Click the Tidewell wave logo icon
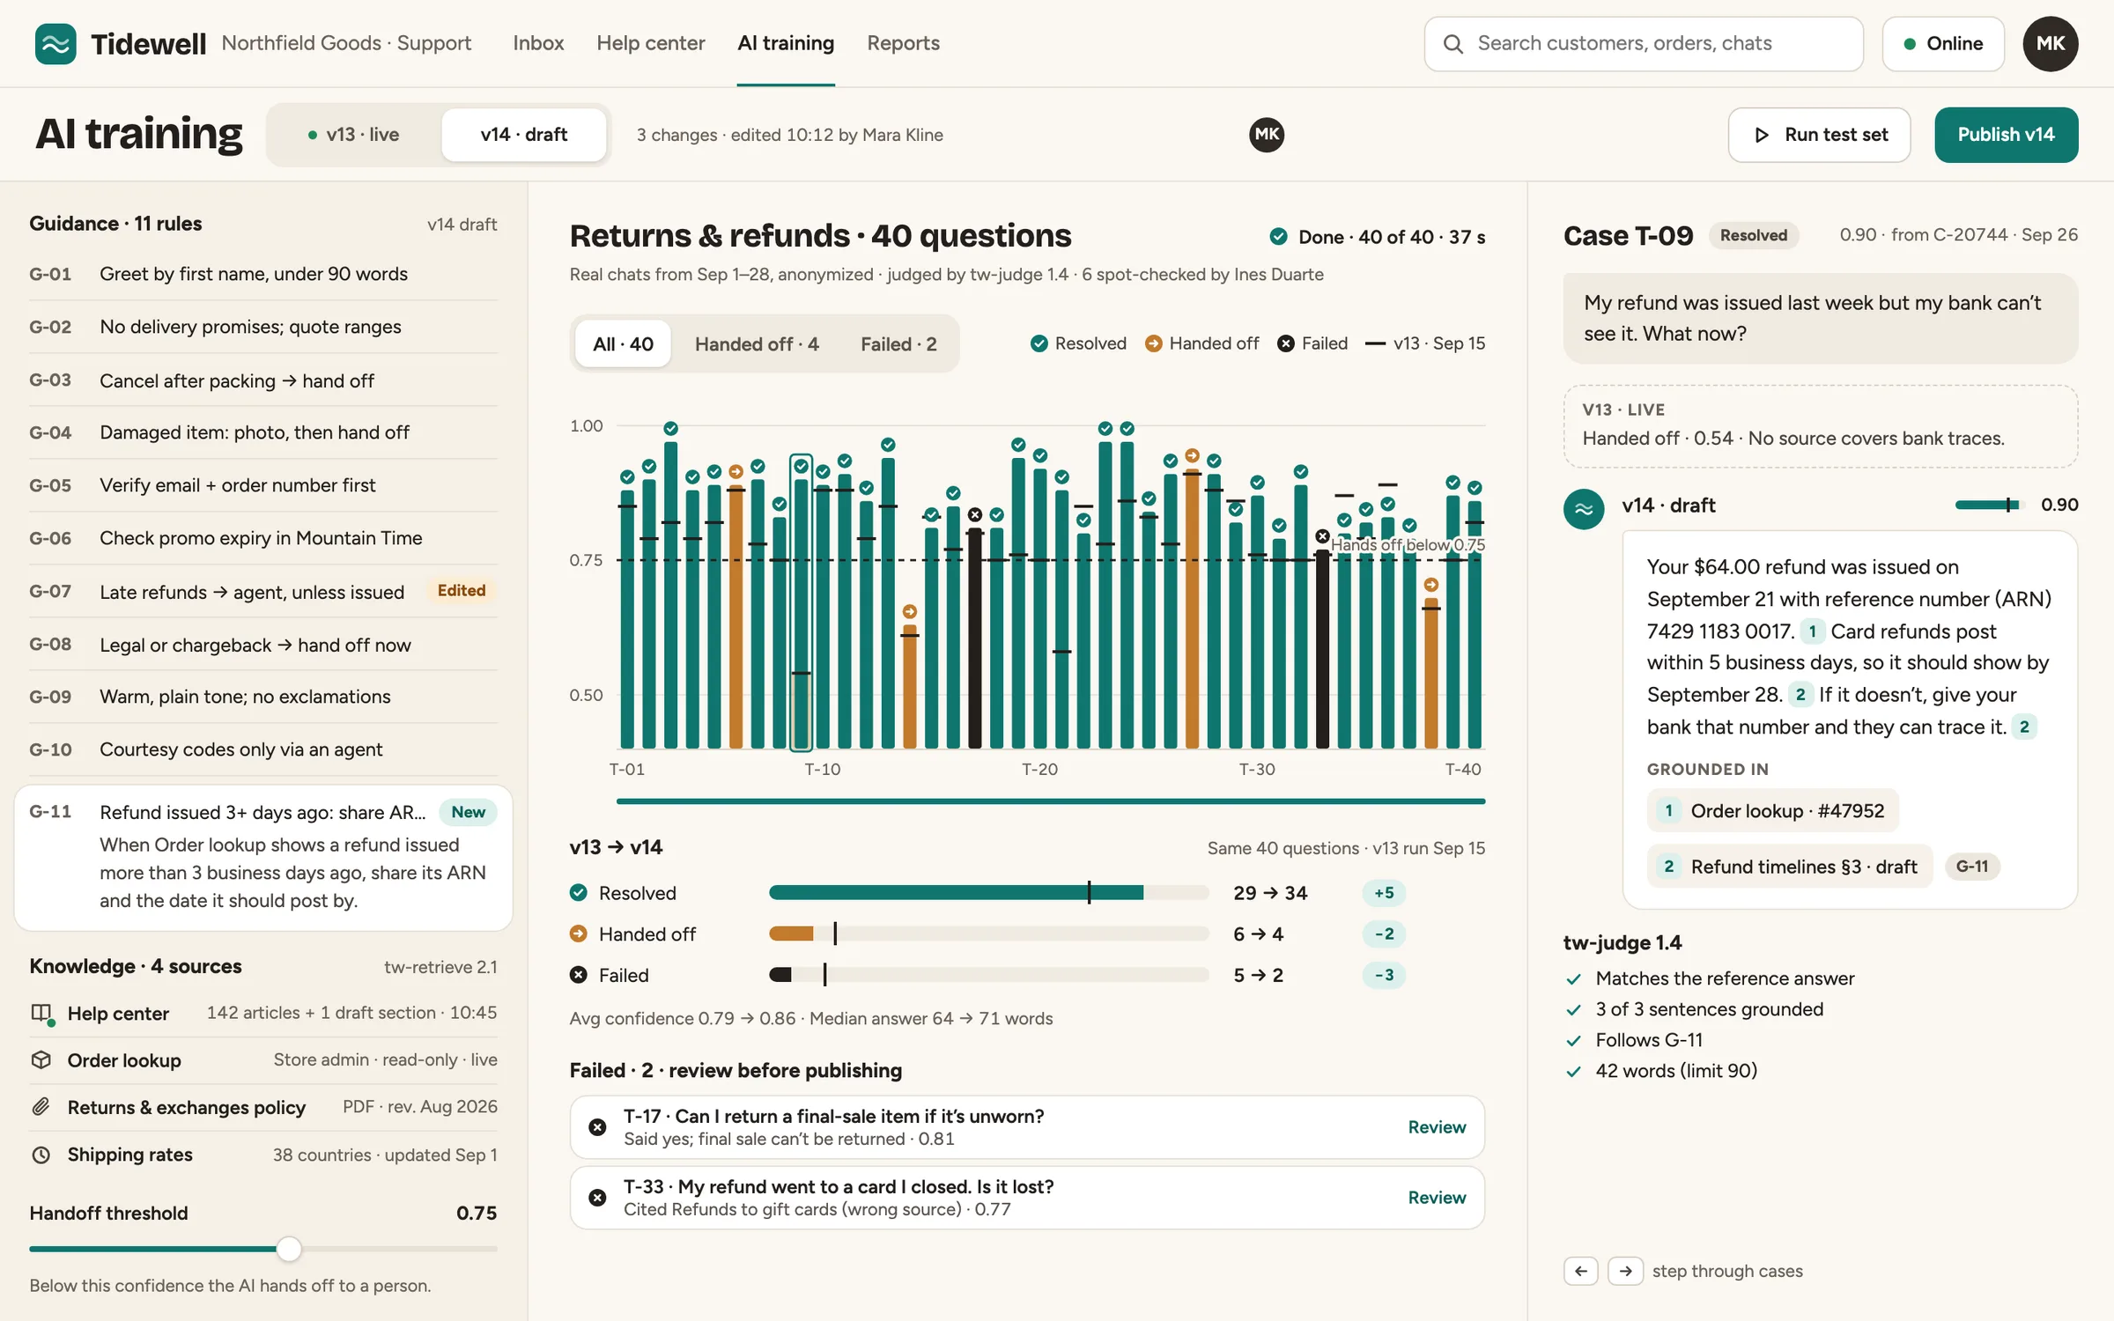This screenshot has width=2114, height=1321. (x=55, y=43)
